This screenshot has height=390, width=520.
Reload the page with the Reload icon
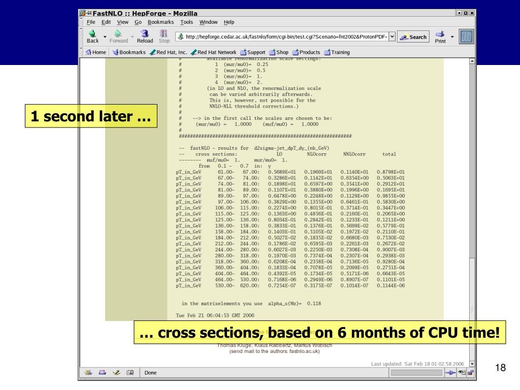tap(145, 34)
